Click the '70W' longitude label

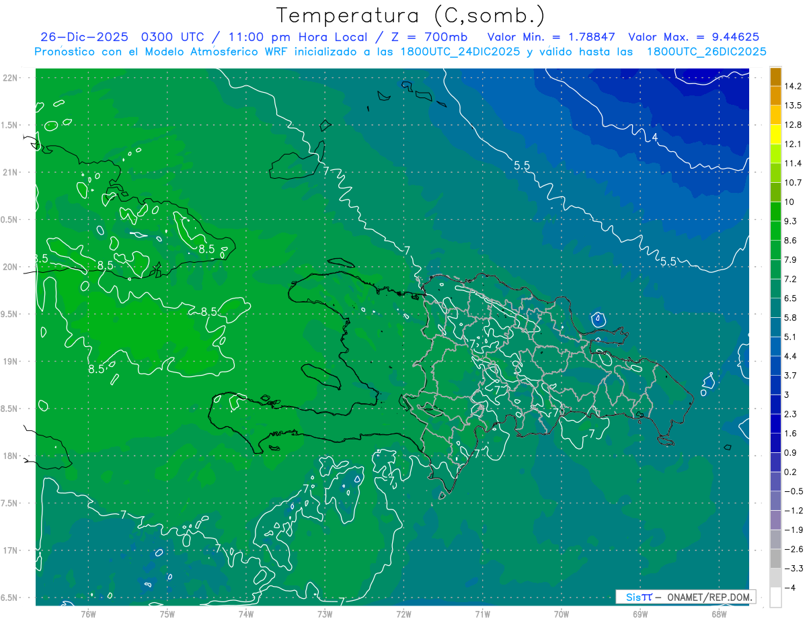coord(562,614)
